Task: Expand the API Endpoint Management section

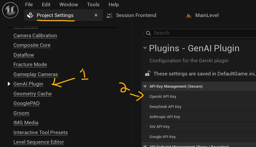Action: pyautogui.click(x=145, y=146)
